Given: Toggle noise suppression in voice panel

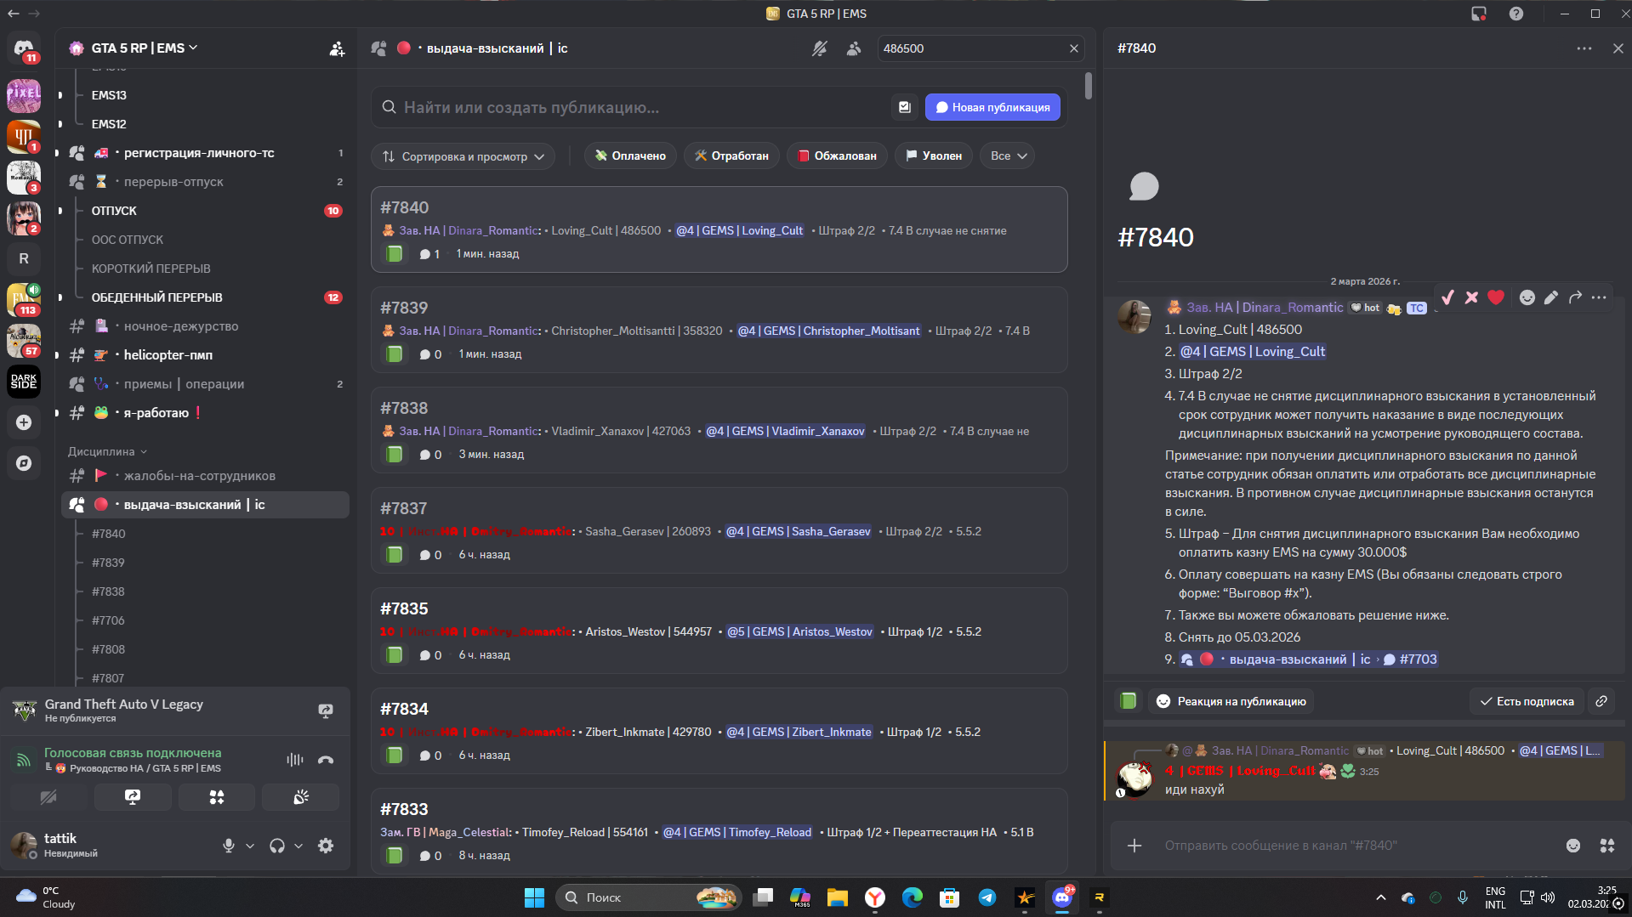Looking at the screenshot, I should [295, 760].
